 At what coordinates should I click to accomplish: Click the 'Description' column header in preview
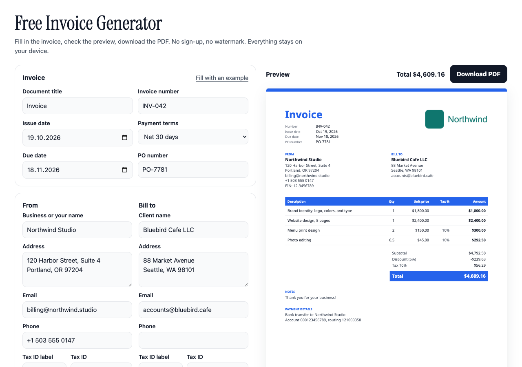296,201
